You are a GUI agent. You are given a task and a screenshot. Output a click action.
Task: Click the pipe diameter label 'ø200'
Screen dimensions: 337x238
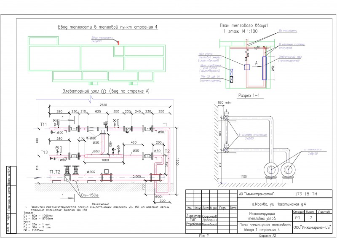[91, 172]
